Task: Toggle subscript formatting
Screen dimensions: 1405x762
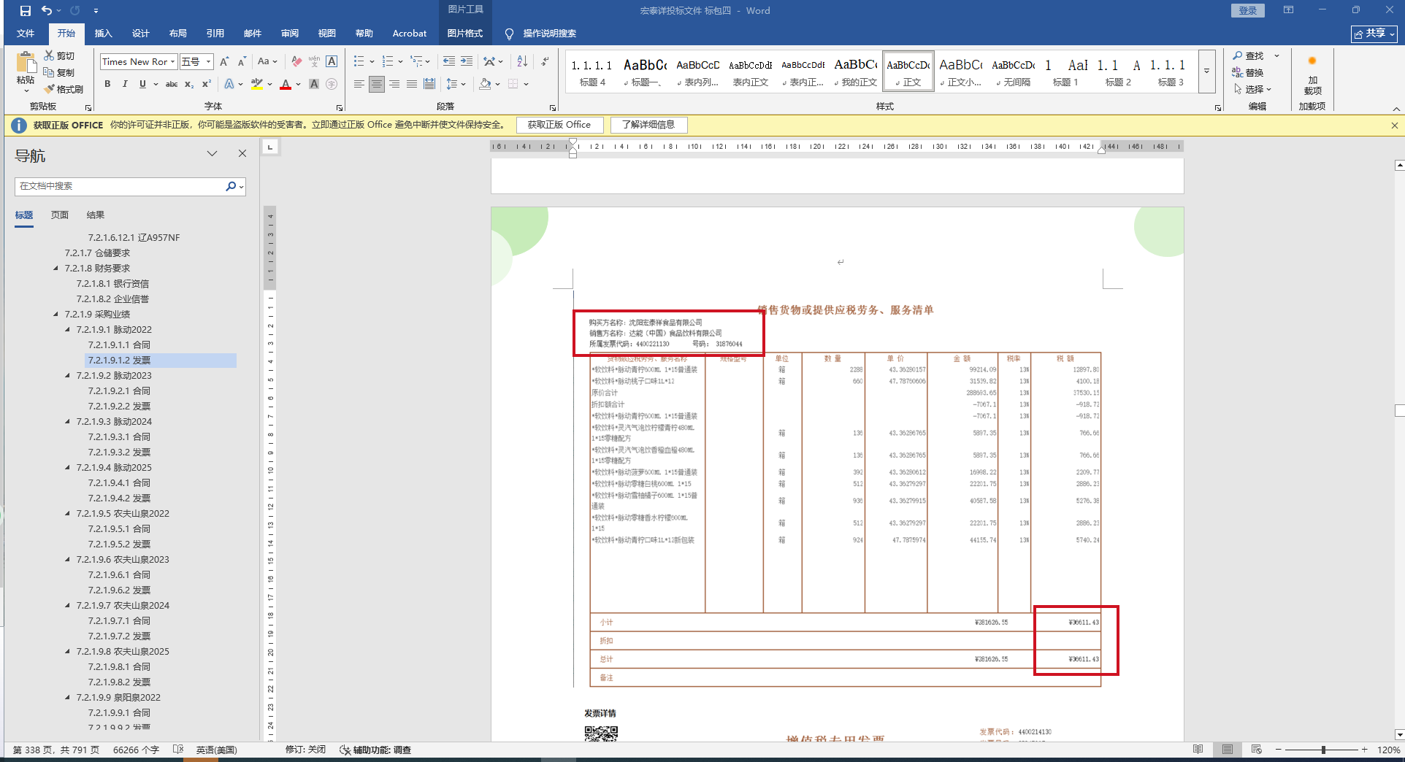Action: [189, 84]
